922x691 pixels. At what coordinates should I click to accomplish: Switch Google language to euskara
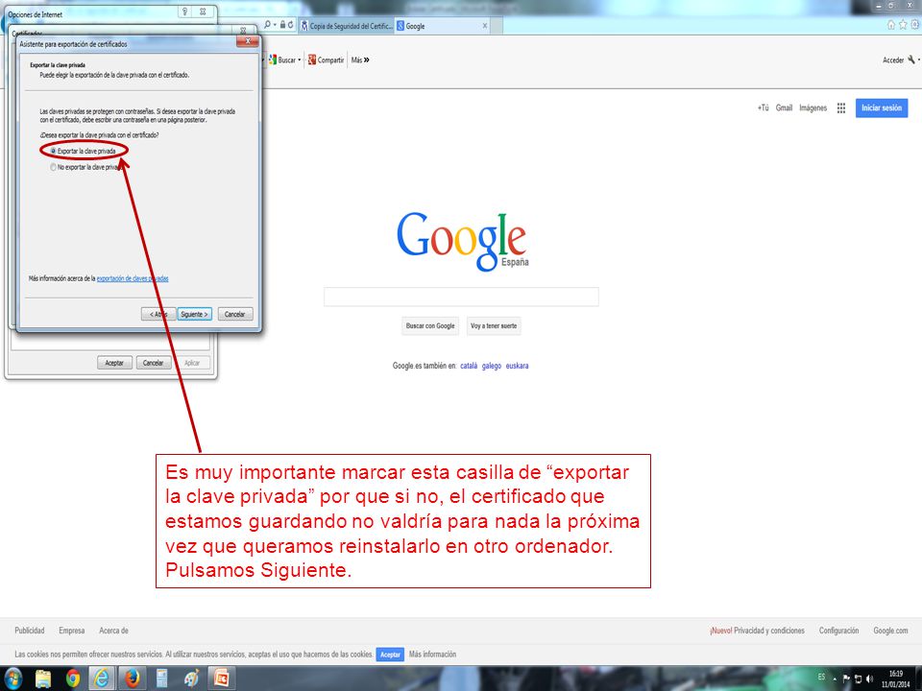click(517, 366)
